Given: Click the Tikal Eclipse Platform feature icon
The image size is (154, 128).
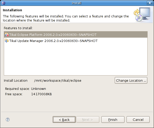Looking at the screenshot, I should point(7,35).
